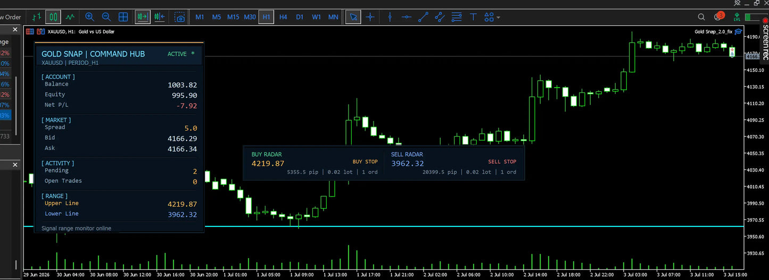Select the Fibonacci retracement tool
The width and height of the screenshot is (769, 280).
(x=456, y=17)
